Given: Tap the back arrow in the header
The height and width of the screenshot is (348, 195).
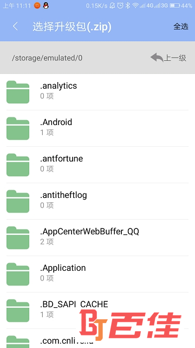Looking at the screenshot, I should (x=15, y=27).
